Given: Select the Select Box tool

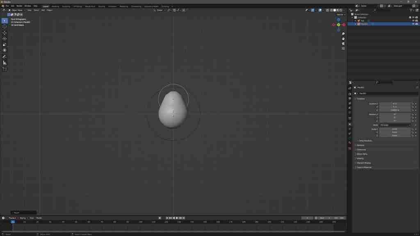Looking at the screenshot, I should (x=5, y=20).
